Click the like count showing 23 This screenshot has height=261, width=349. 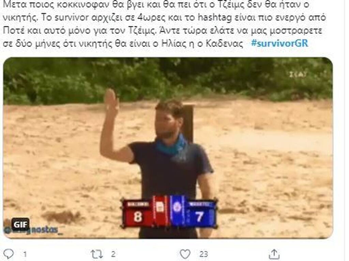tap(203, 254)
